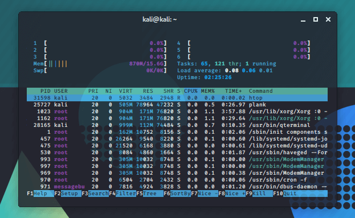Open the F6 SortBy menu
This screenshot has width=355, height=218.
coord(177,194)
